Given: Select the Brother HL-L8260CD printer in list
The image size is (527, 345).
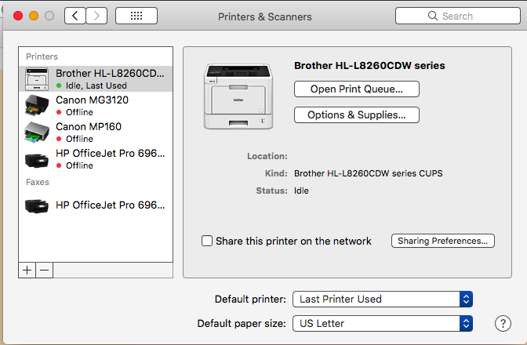Looking at the screenshot, I should [x=96, y=79].
